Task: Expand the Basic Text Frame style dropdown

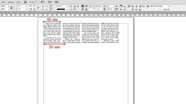Action: click(169, 6)
